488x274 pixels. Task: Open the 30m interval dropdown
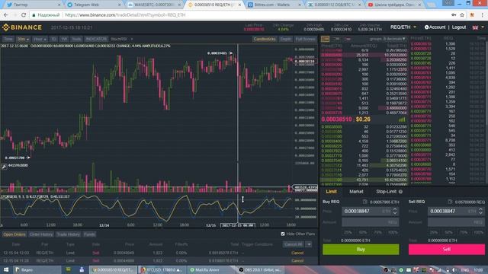23,39
